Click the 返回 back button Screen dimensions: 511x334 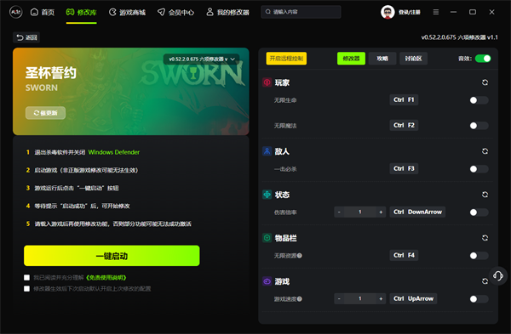pyautogui.click(x=26, y=37)
